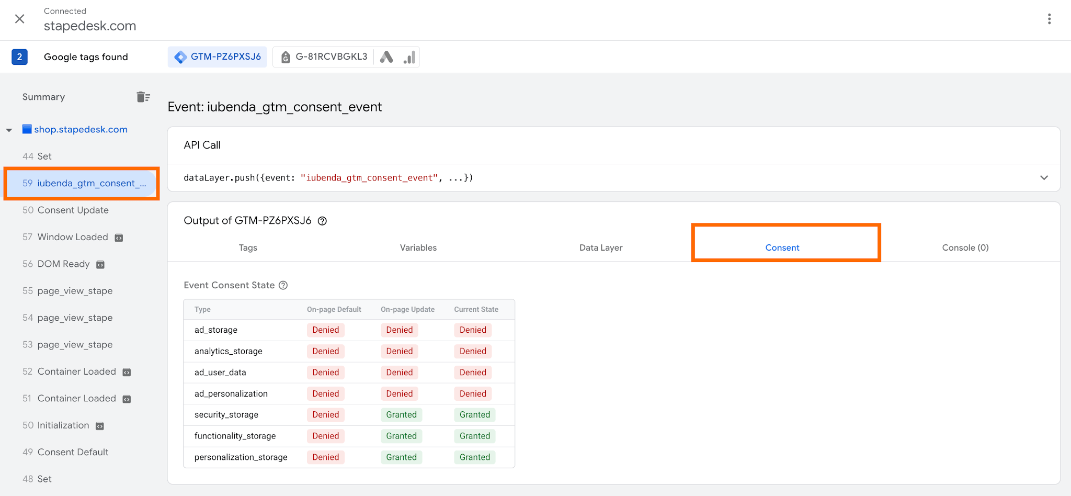Image resolution: width=1071 pixels, height=496 pixels.
Task: Click the code icon beside 52 Container Loaded
Action: pos(127,372)
